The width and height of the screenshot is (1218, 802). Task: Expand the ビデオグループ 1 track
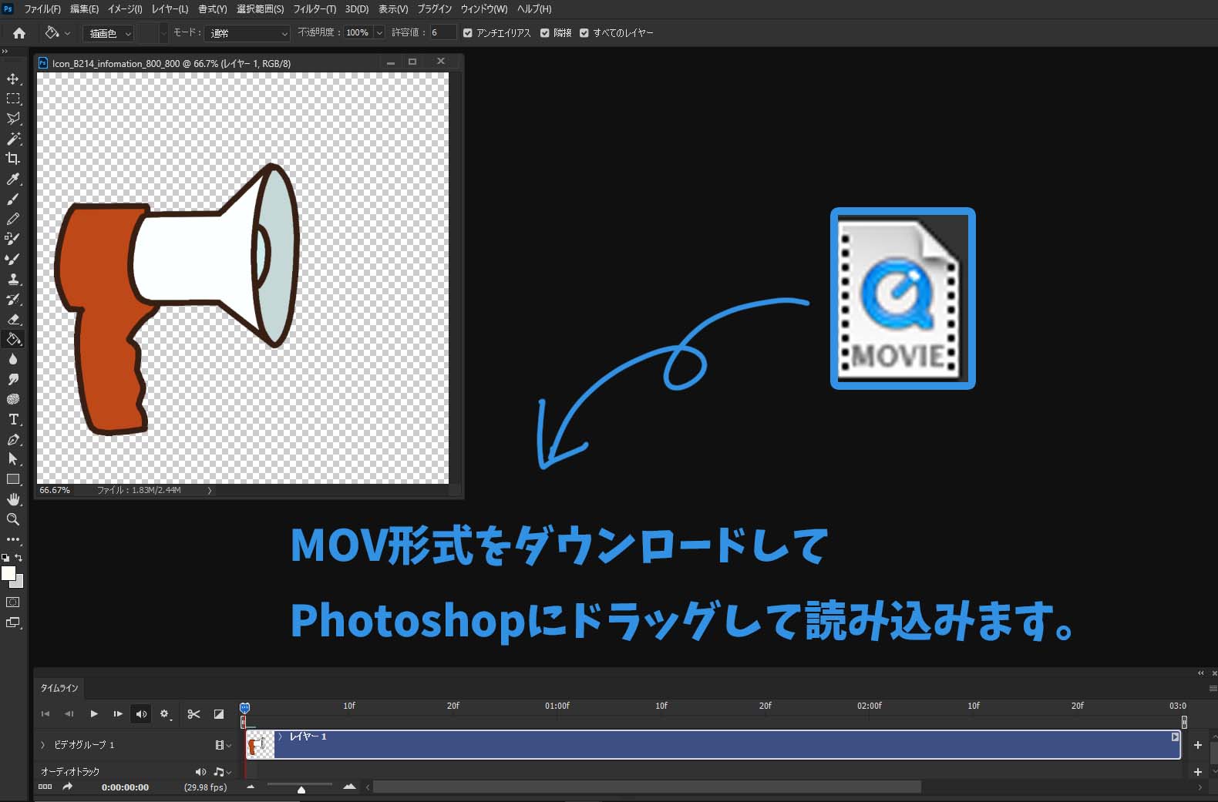point(43,745)
